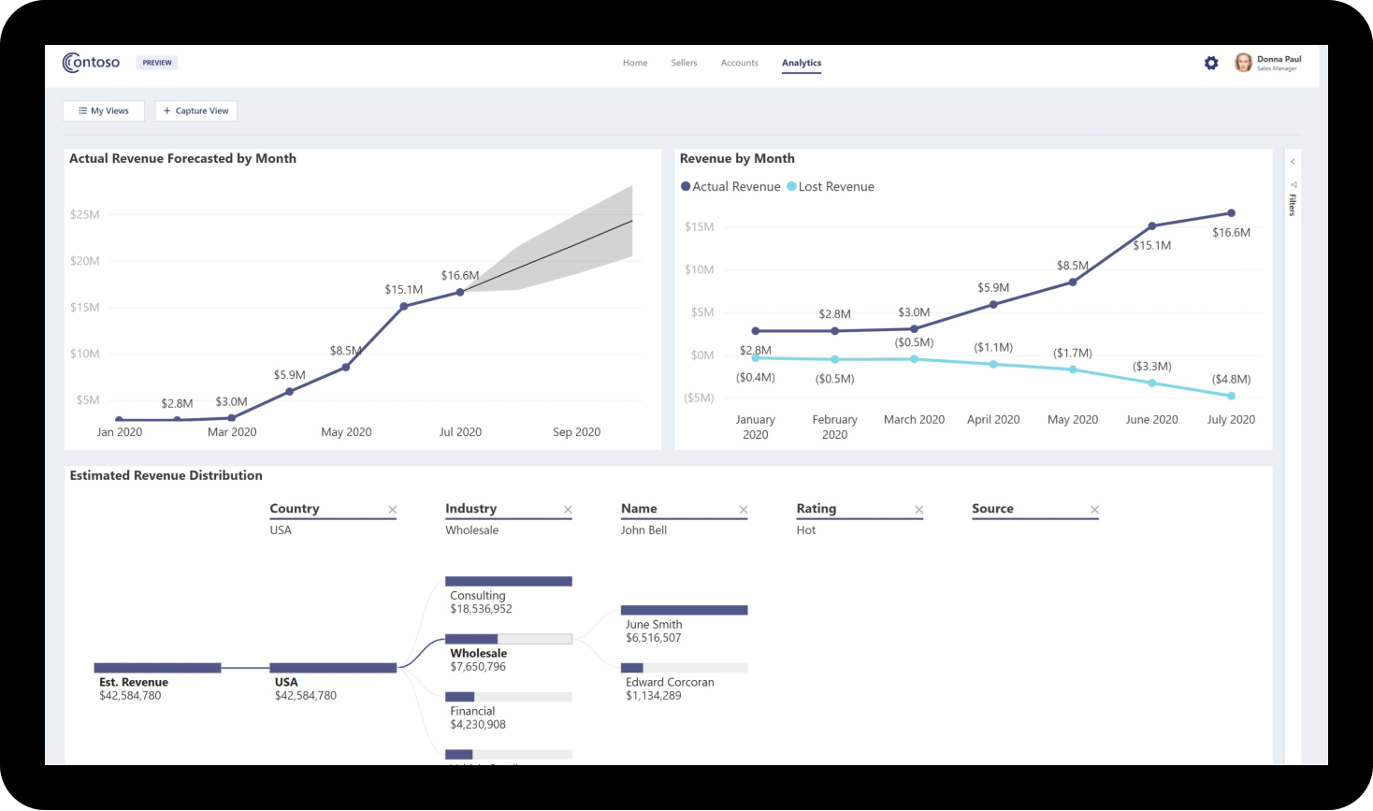Open the My Views menu

(x=104, y=110)
